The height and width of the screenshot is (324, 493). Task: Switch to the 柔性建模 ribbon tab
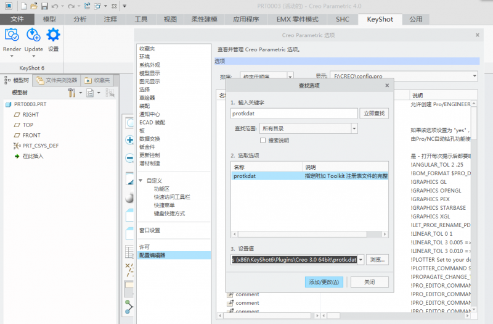(205, 19)
